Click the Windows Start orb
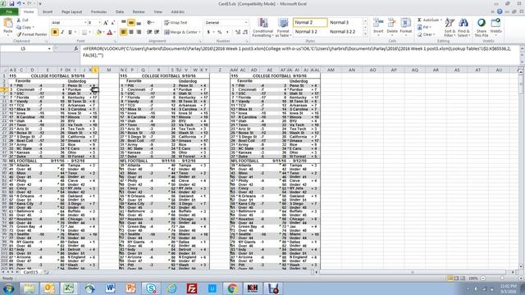 click(8, 288)
